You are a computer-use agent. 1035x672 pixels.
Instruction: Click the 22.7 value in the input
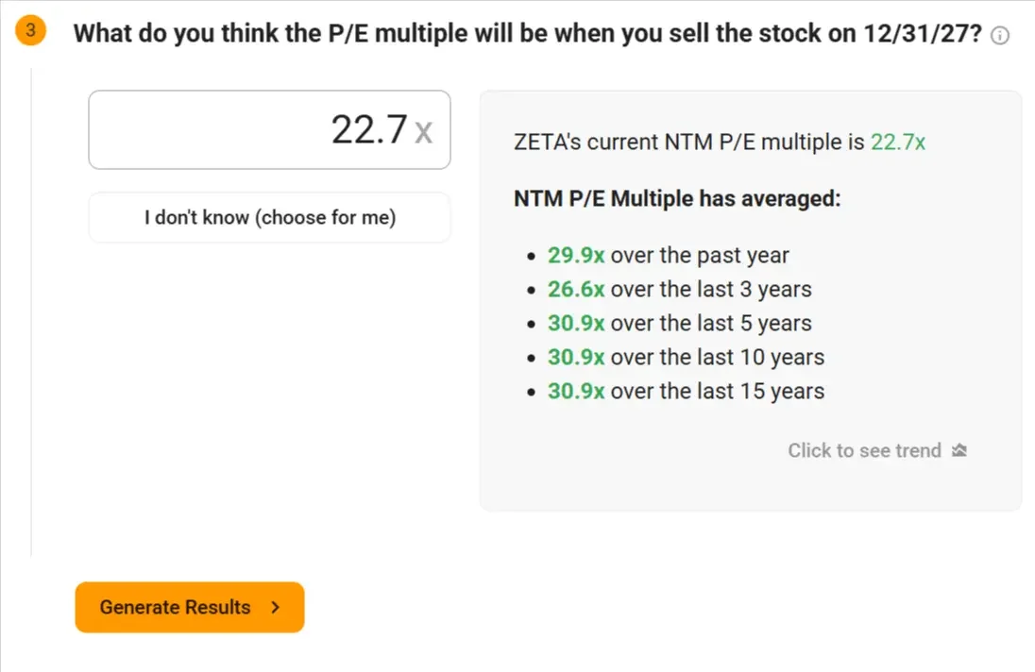click(369, 129)
